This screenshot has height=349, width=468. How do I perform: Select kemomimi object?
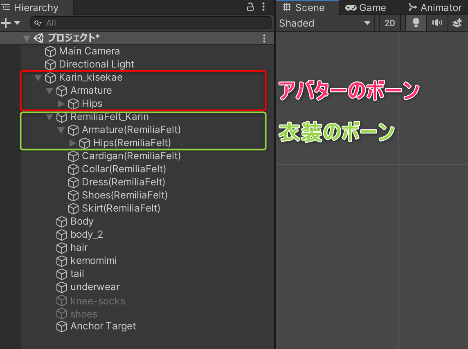pyautogui.click(x=93, y=261)
